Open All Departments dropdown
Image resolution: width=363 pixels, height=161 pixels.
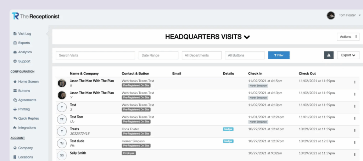coord(202,55)
